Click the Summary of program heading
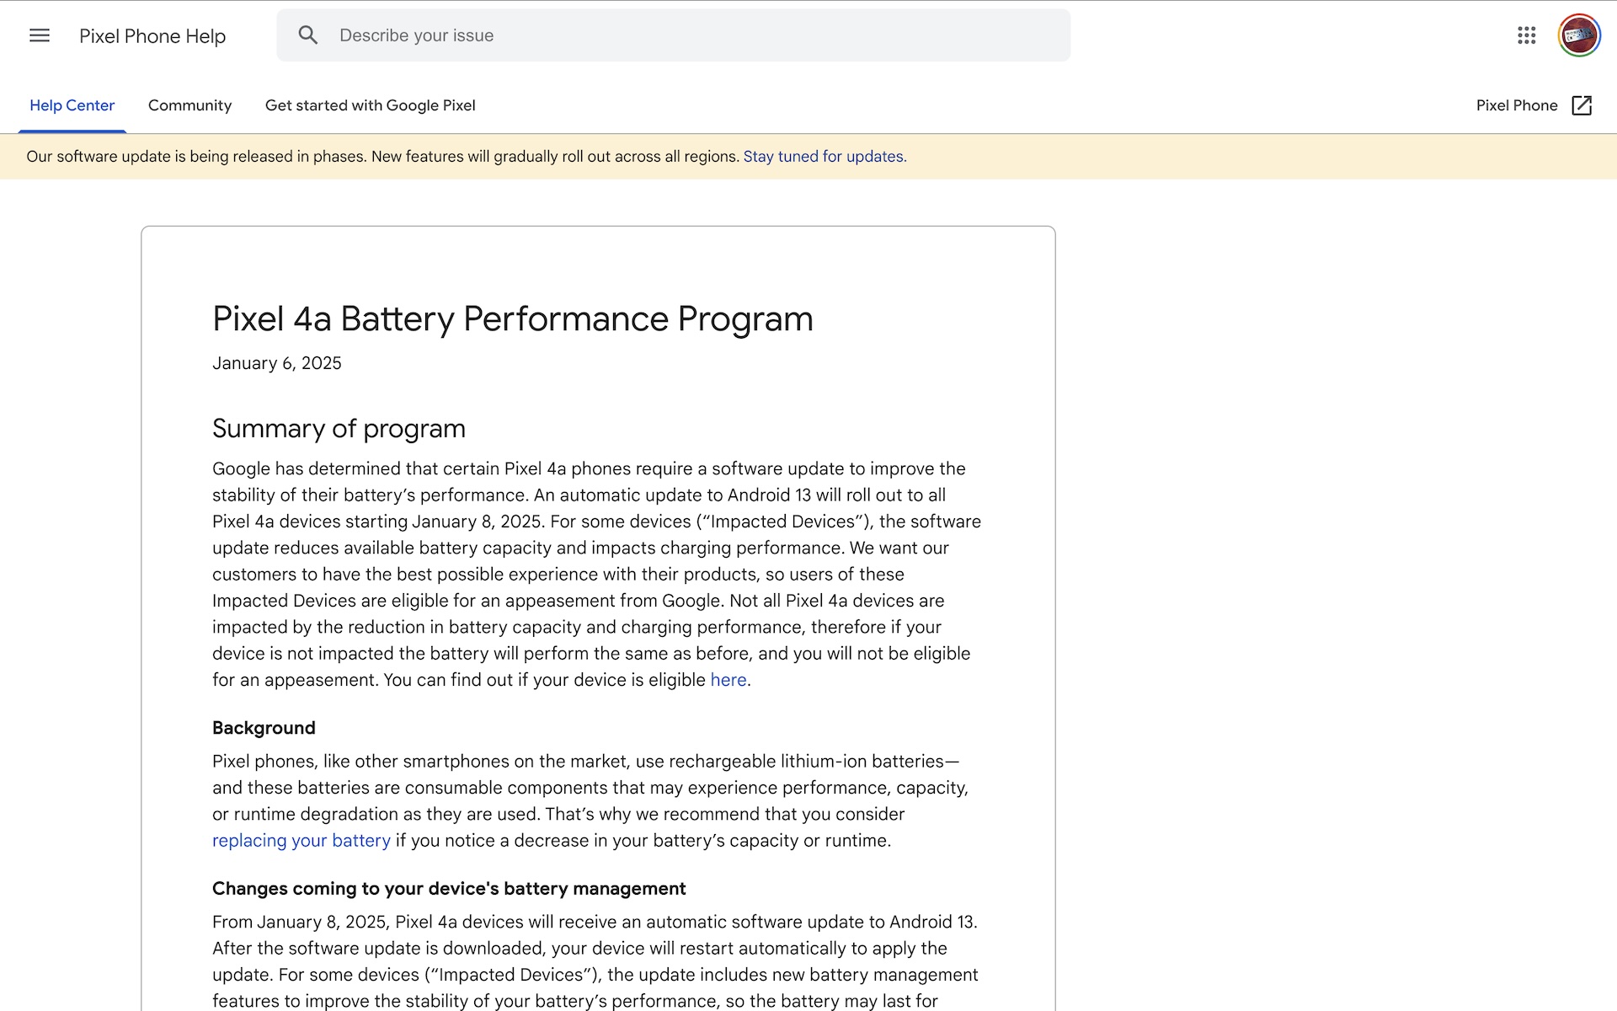 [x=339, y=429]
